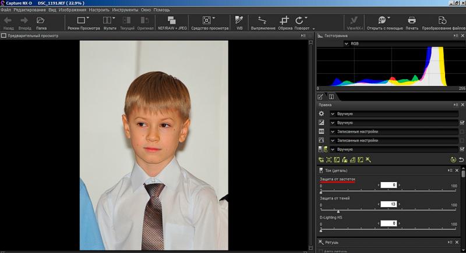Image resolution: width=466 pixels, height=253 pixels.
Task: Click the first green adjustment tool icon
Action: tap(322, 160)
